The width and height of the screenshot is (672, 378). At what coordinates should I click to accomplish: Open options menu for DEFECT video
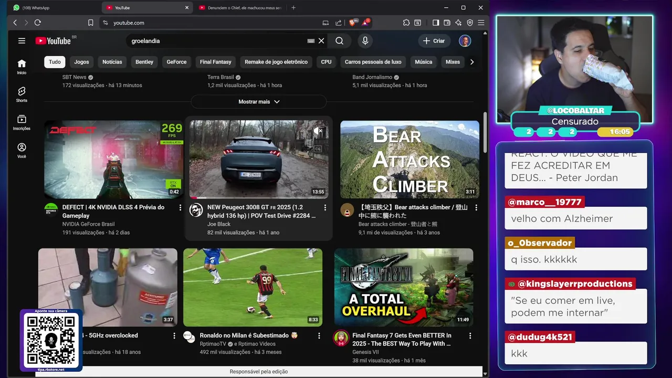180,208
